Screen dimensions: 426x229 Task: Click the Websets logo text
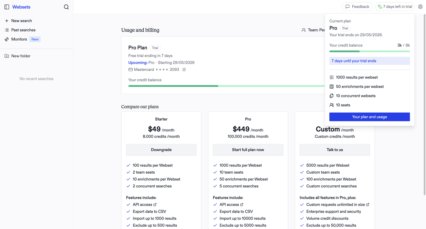click(x=21, y=7)
